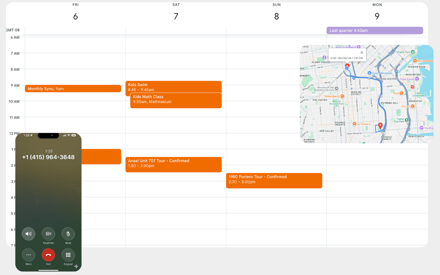Click the Oracle Park marker on the map

click(x=412, y=52)
